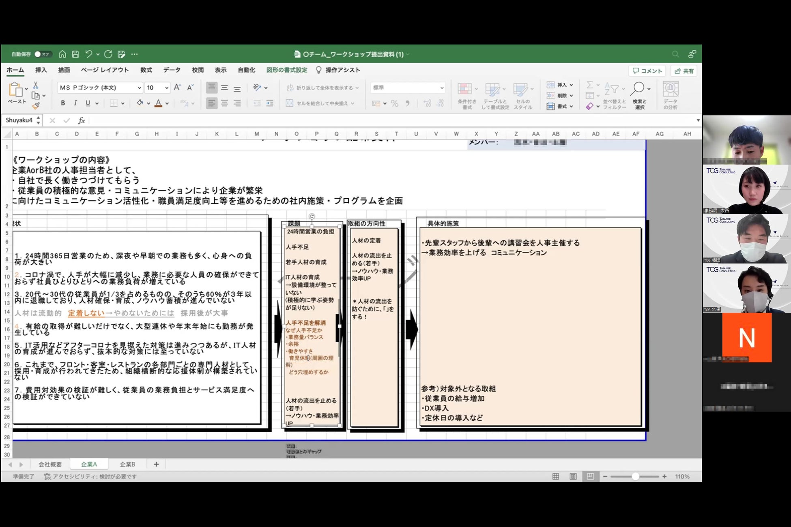Toggle Italic formatting button
The image size is (791, 527).
(x=75, y=103)
